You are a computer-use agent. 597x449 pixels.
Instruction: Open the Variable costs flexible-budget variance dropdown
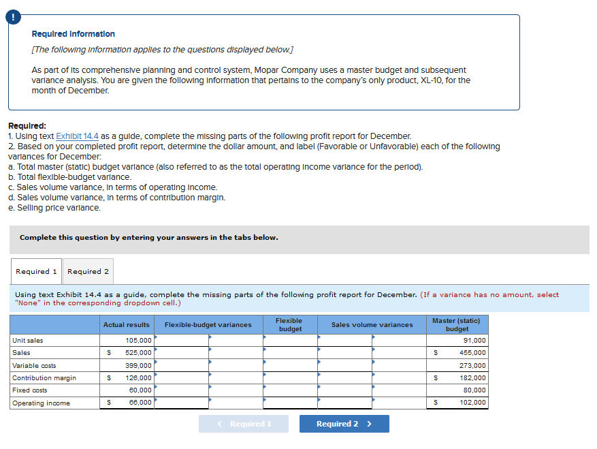click(x=235, y=365)
